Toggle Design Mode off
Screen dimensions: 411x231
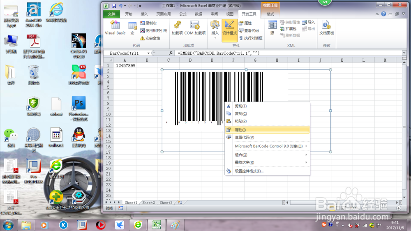click(x=229, y=30)
